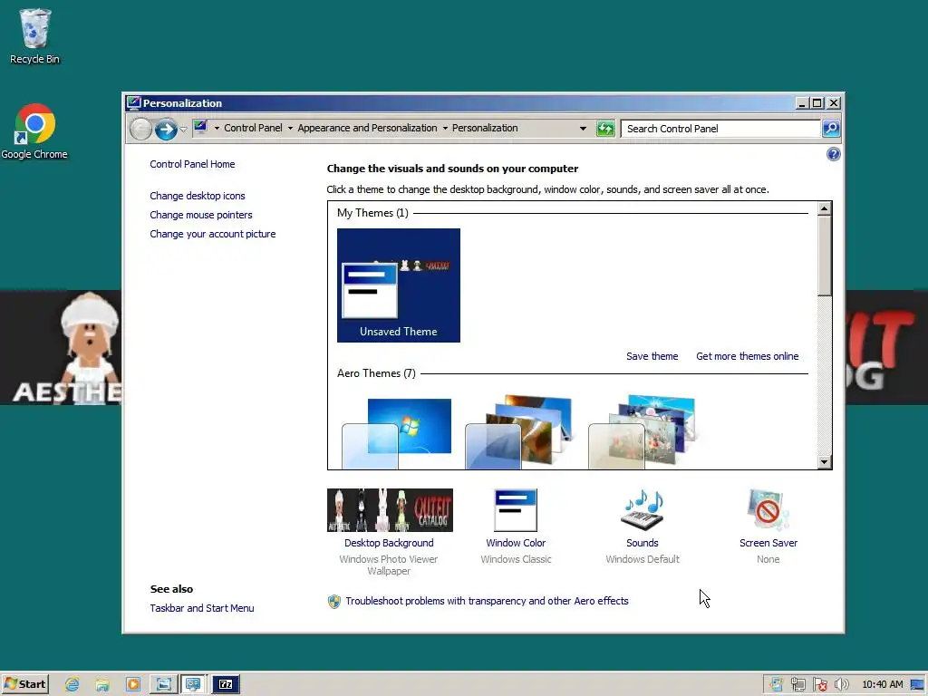Image resolution: width=928 pixels, height=696 pixels.
Task: Click the theme list scrollbar thumb
Action: coord(825,256)
